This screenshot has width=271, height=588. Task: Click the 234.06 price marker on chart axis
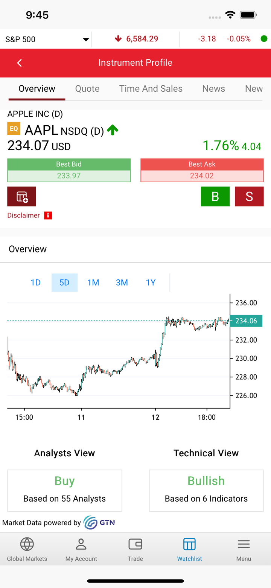tap(246, 321)
